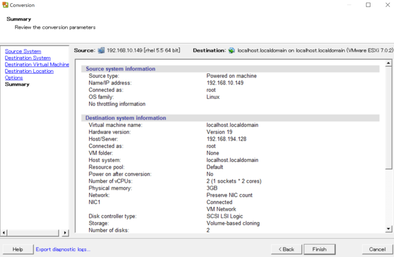This screenshot has height=257, width=394.
Task: Click the Source system information header
Action: click(121, 69)
